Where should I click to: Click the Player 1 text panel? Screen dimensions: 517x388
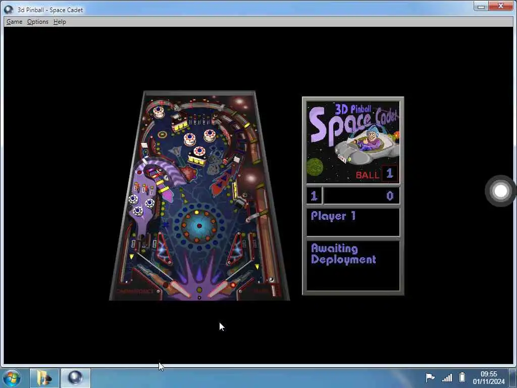pyautogui.click(x=353, y=222)
